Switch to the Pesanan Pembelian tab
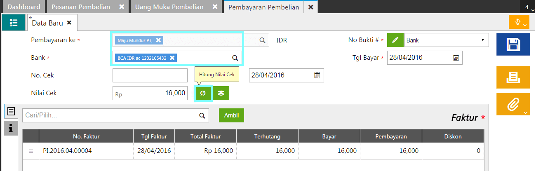 point(81,7)
